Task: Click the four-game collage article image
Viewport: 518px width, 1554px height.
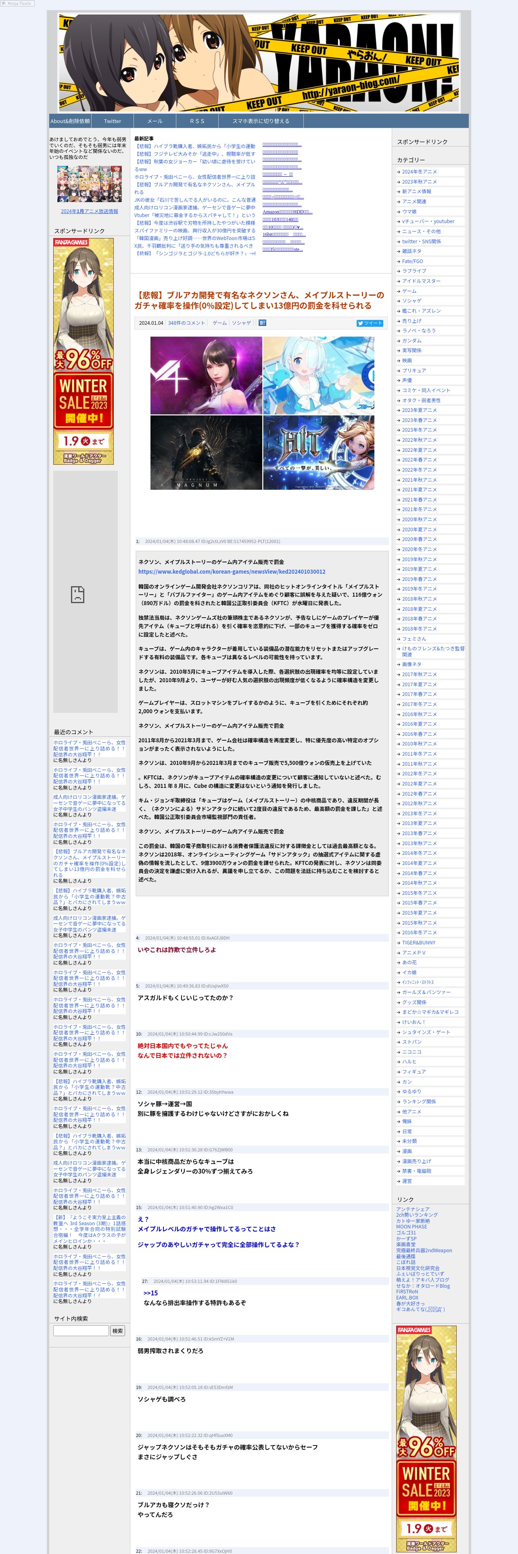Action: pyautogui.click(x=262, y=413)
